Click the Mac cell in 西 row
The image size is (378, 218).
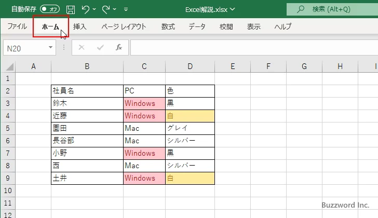click(144, 166)
